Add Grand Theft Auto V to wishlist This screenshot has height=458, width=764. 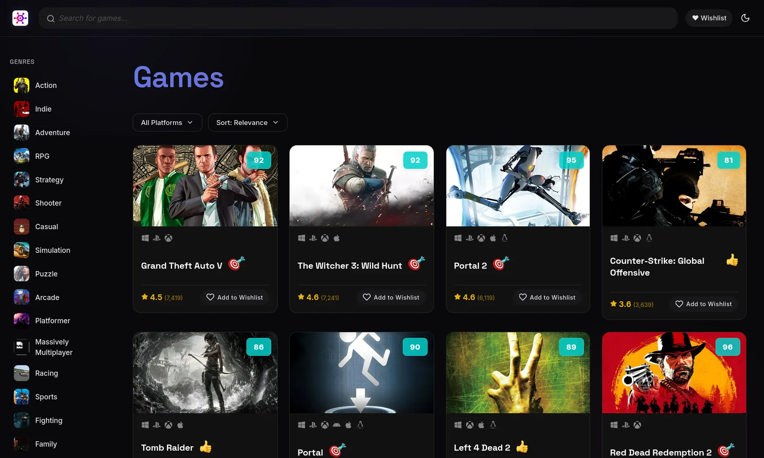click(235, 298)
